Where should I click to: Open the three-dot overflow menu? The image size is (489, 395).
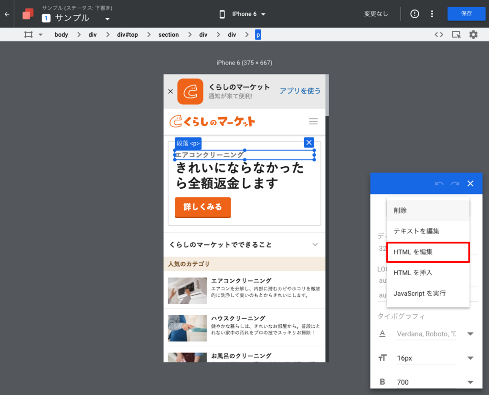432,14
